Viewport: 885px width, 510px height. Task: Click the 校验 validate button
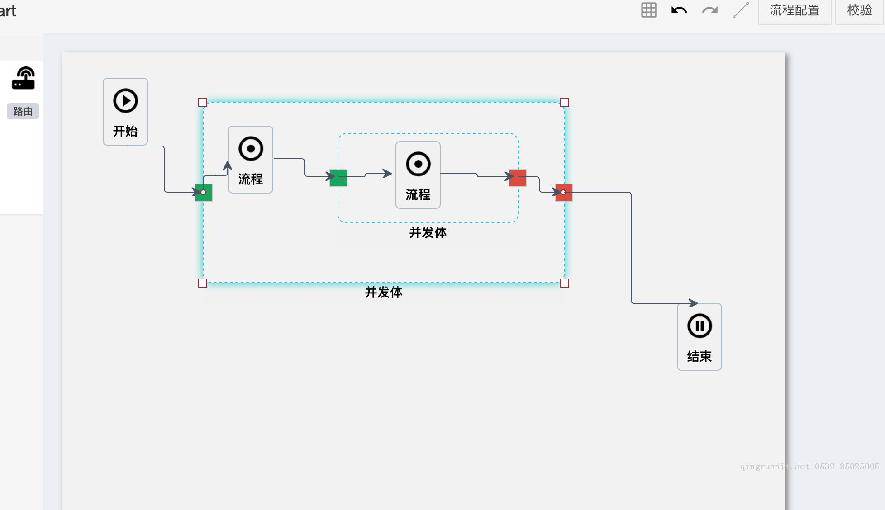tap(859, 10)
